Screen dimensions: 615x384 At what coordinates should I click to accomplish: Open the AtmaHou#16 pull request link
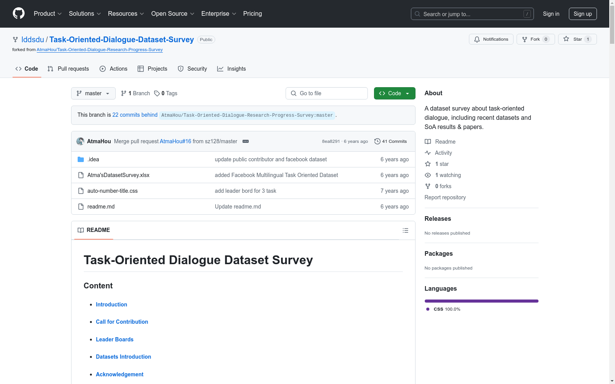pos(175,141)
